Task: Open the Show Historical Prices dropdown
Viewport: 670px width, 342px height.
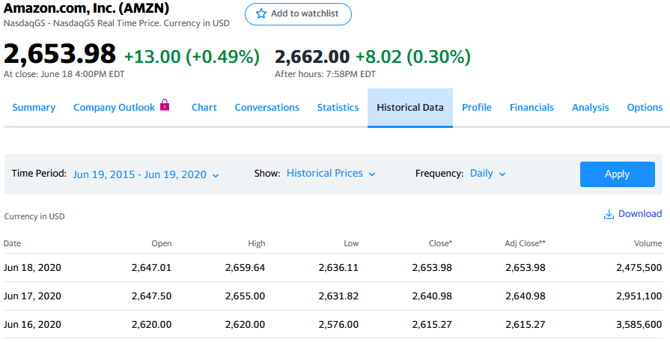Action: [330, 174]
